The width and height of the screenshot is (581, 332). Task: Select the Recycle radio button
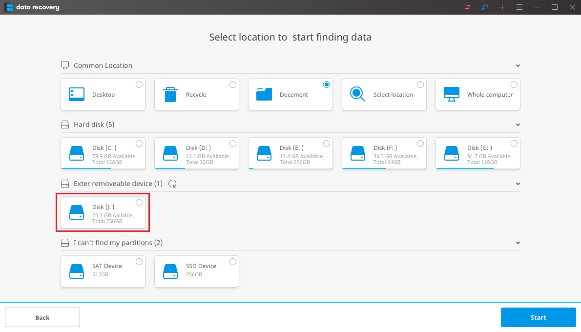tap(233, 84)
